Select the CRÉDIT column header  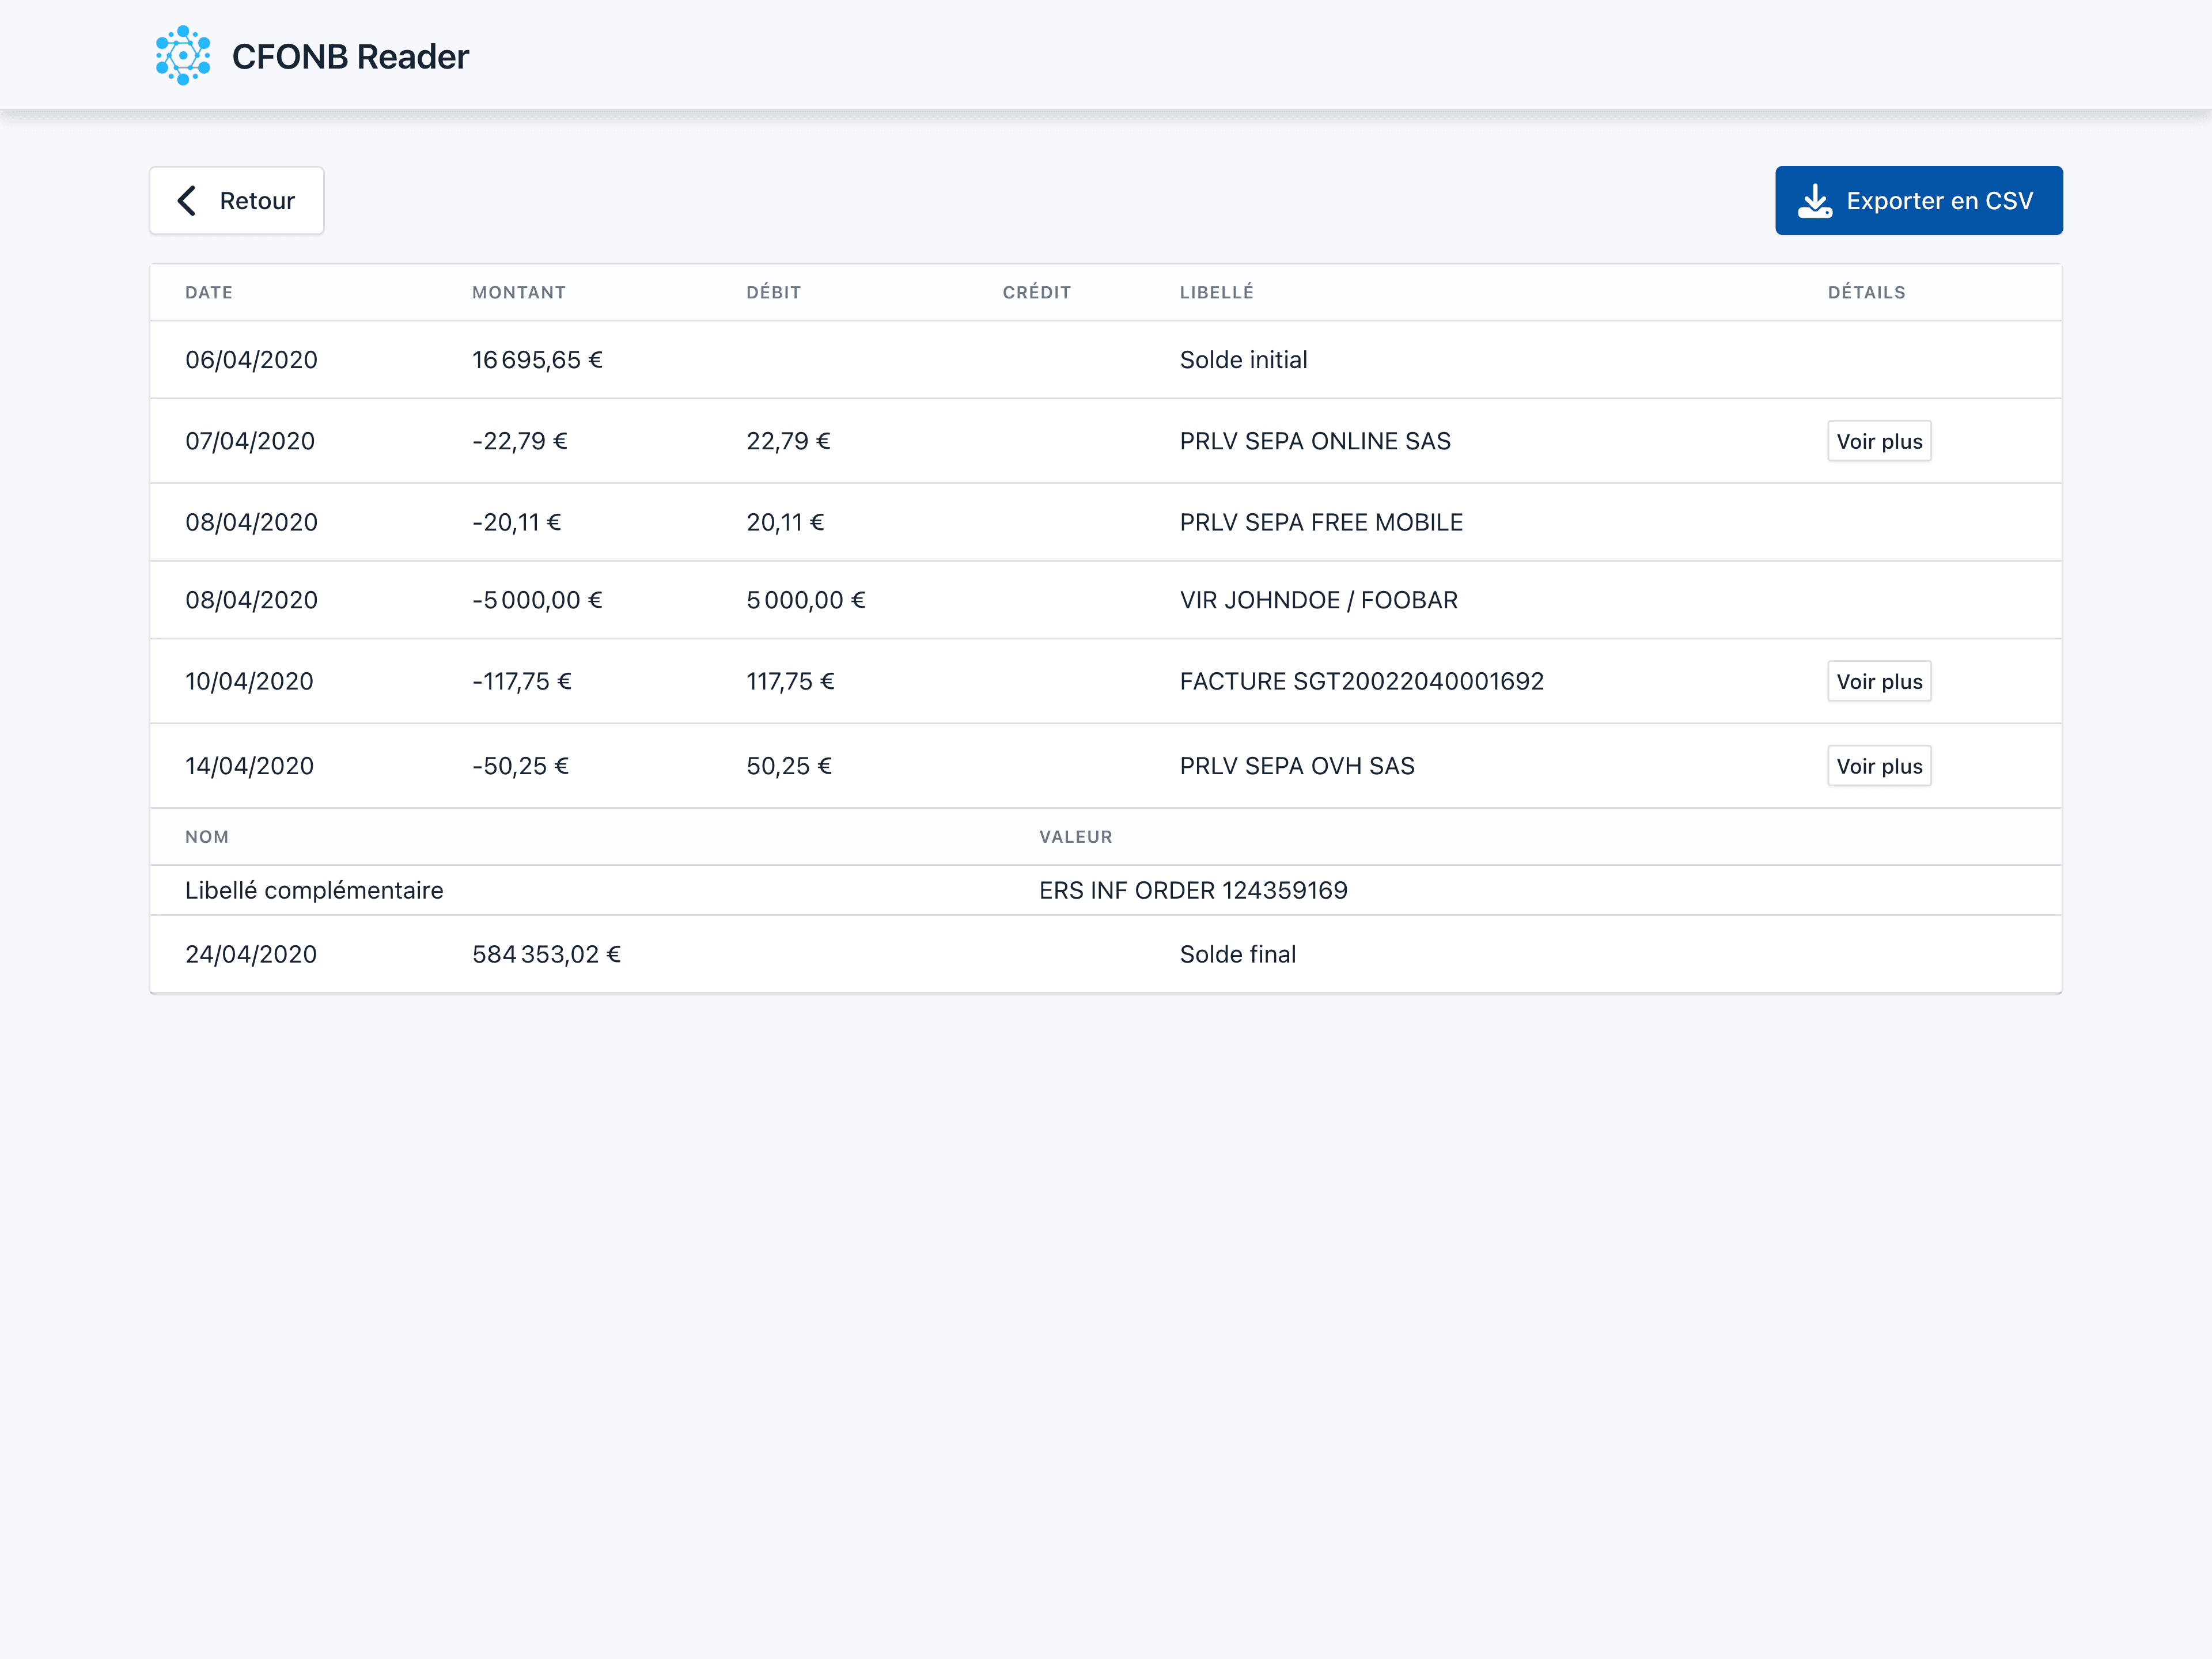tap(1036, 292)
